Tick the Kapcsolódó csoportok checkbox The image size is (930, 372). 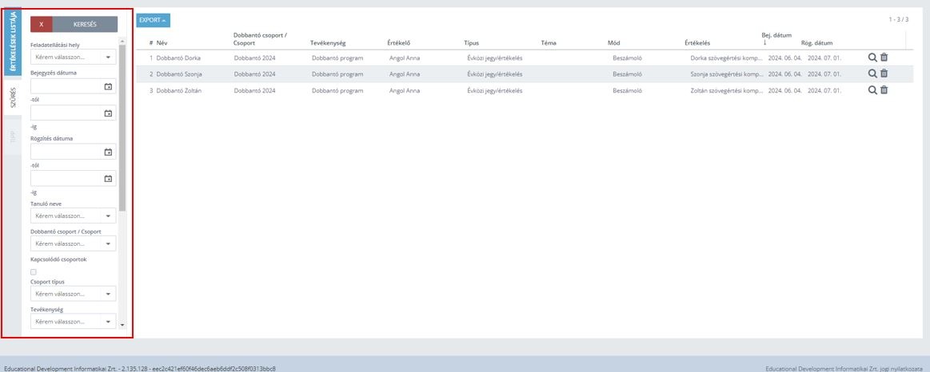(x=34, y=272)
